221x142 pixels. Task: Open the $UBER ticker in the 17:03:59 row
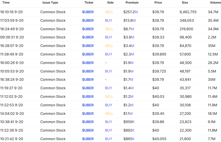click(x=88, y=20)
